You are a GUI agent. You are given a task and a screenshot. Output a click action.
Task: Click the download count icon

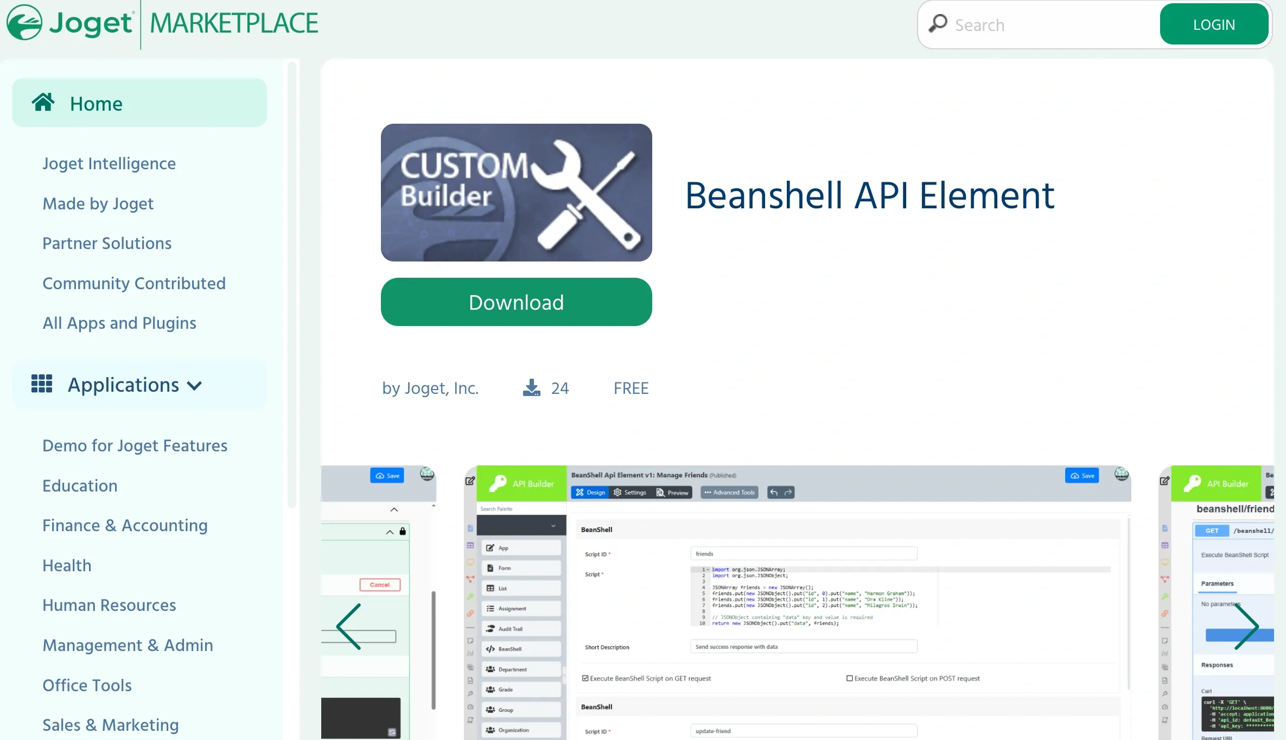tap(531, 387)
